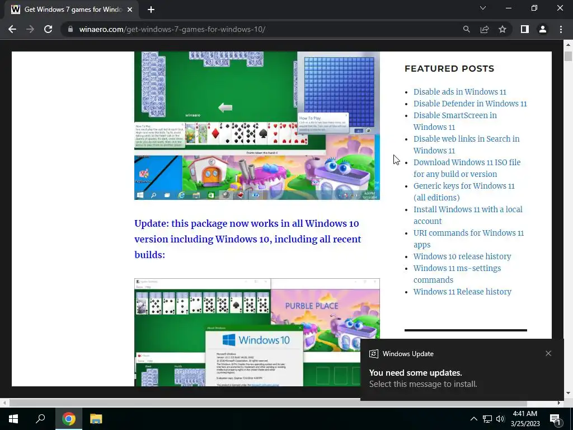The width and height of the screenshot is (573, 430).
Task: Open Disable Defender in Windows 11 post
Action: tap(470, 104)
